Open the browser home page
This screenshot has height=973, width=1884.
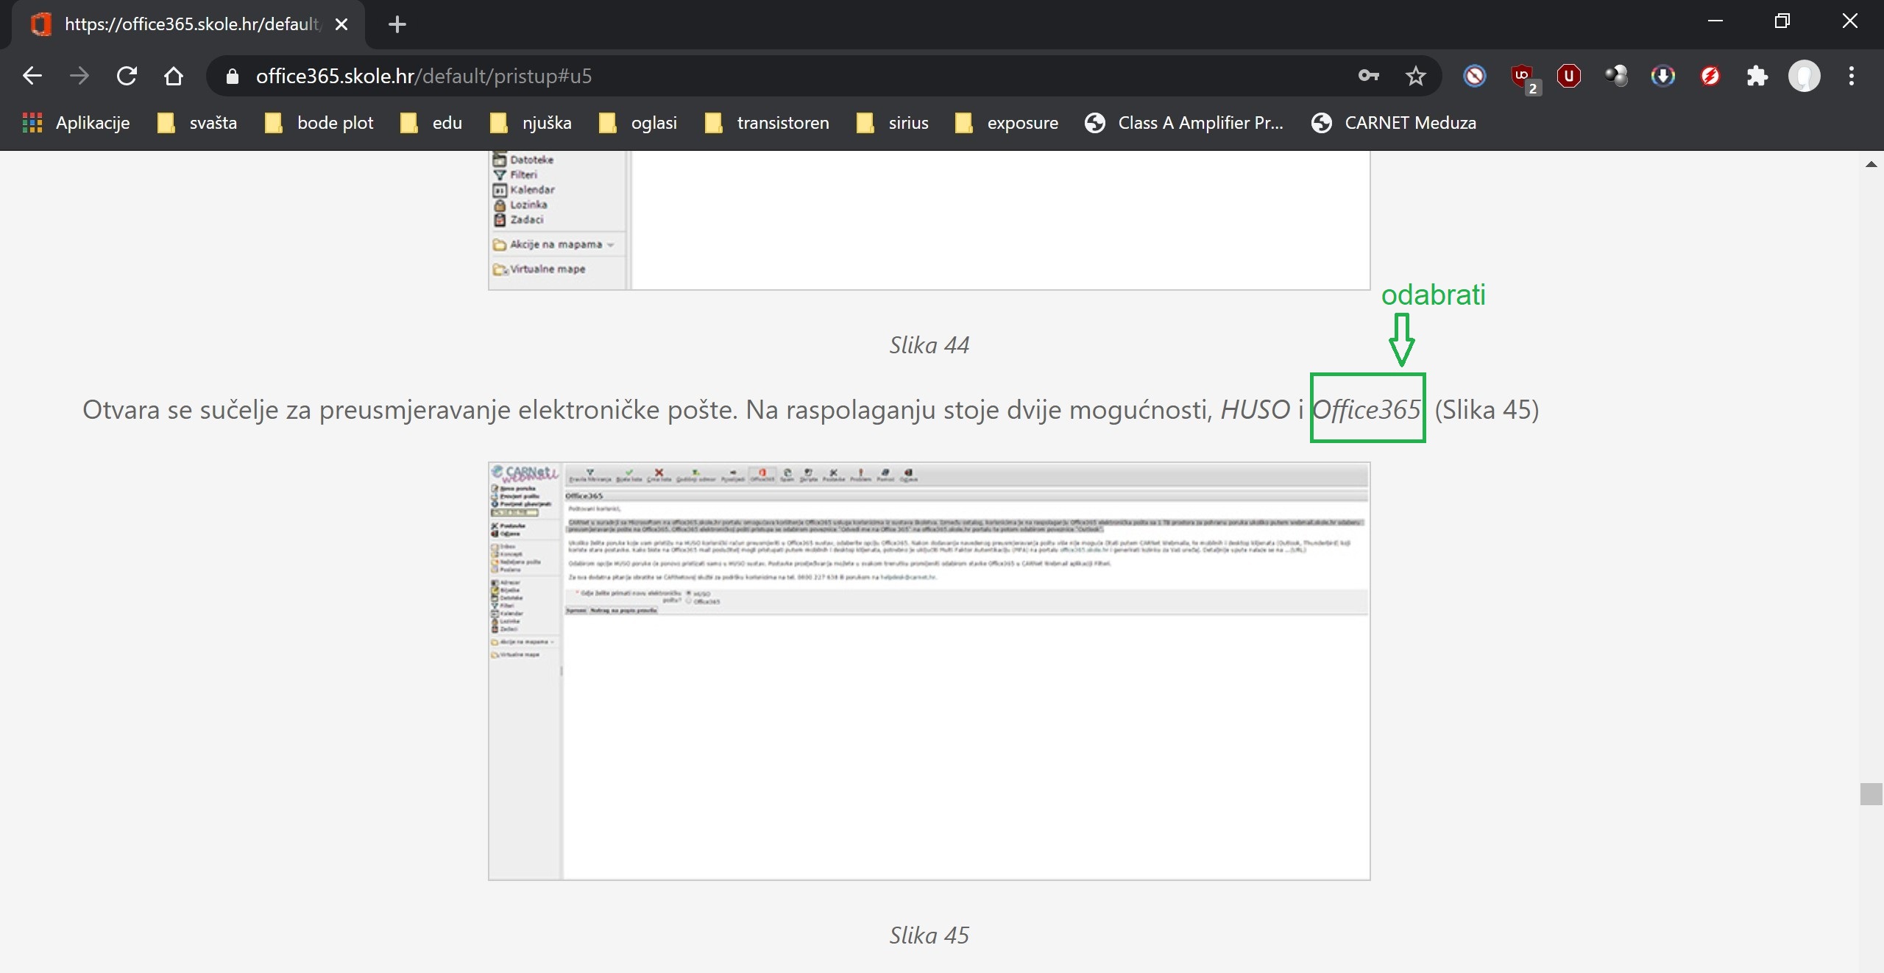tap(174, 76)
